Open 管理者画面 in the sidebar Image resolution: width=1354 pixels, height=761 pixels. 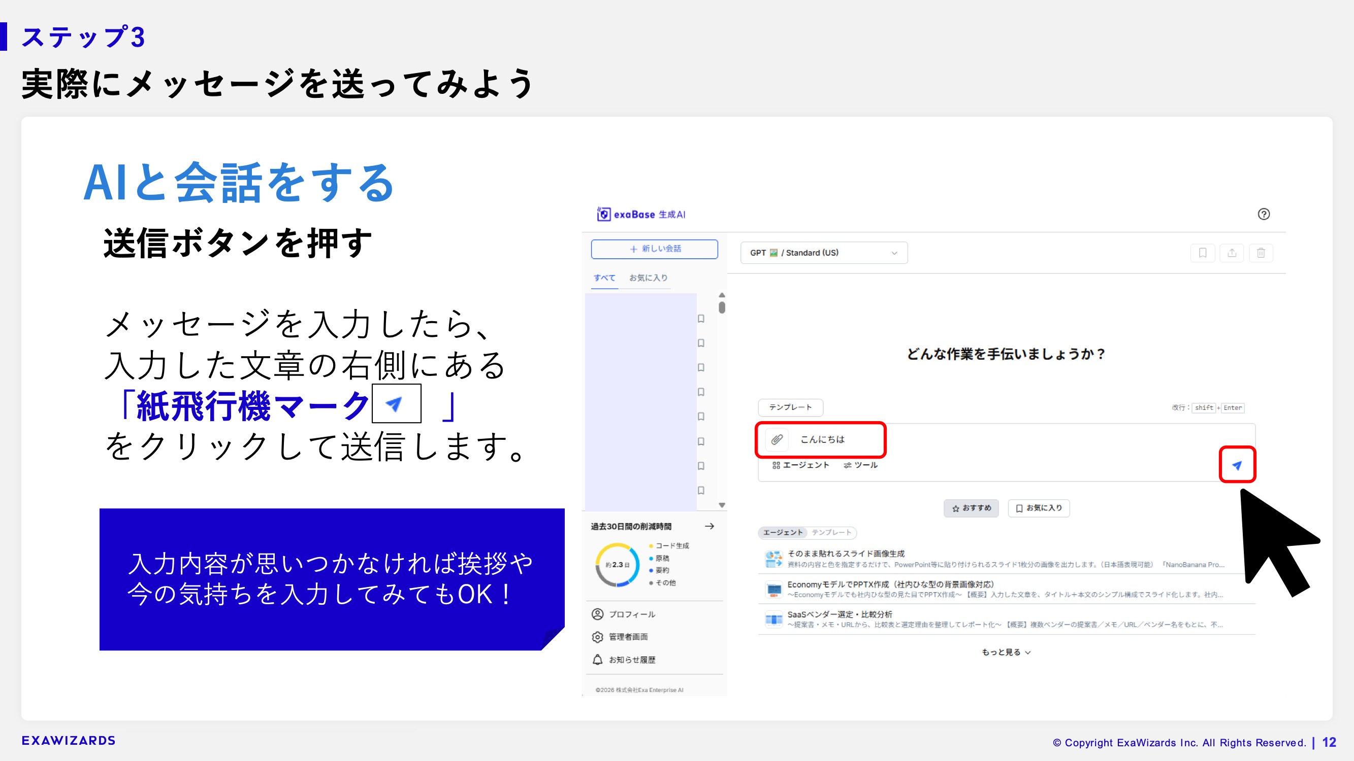[620, 637]
